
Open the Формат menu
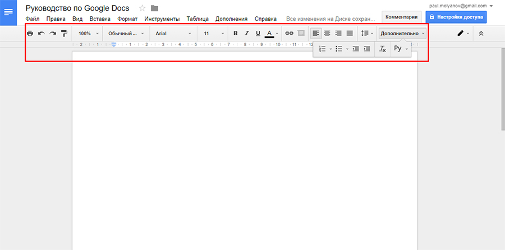127,18
